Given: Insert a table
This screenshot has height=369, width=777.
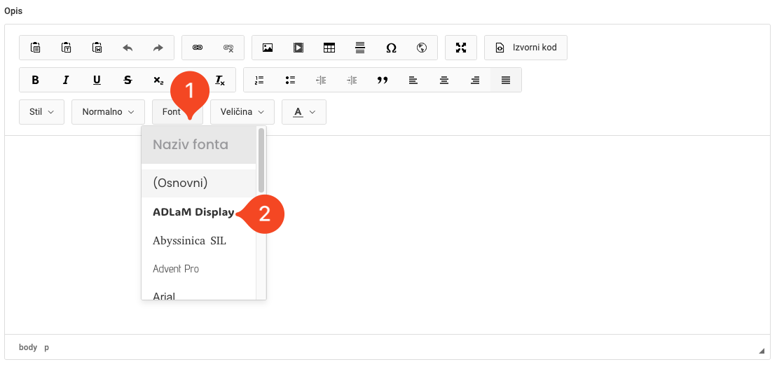Looking at the screenshot, I should click(329, 48).
